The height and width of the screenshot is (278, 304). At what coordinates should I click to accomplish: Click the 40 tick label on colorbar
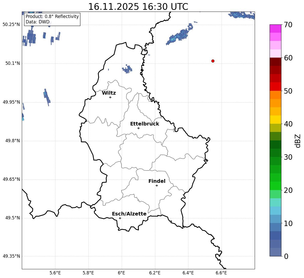click(288, 124)
